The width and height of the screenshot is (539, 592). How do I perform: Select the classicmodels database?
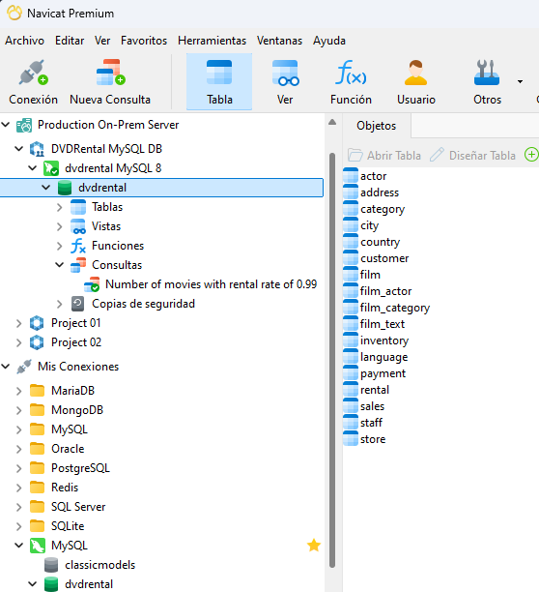(99, 565)
